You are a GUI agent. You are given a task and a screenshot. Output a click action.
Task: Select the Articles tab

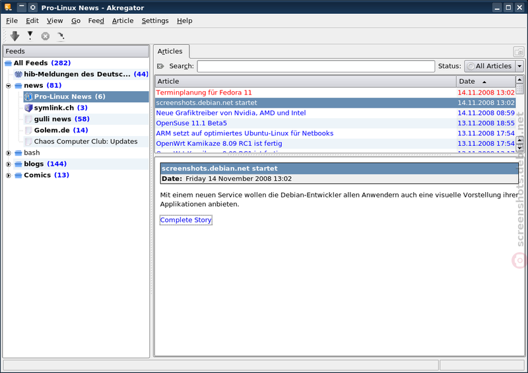[171, 51]
